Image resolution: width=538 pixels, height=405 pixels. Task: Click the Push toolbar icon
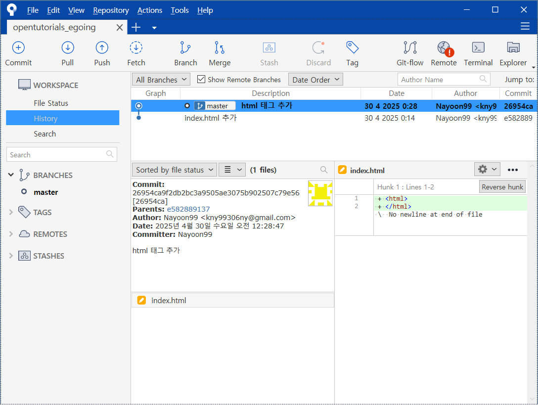click(102, 47)
